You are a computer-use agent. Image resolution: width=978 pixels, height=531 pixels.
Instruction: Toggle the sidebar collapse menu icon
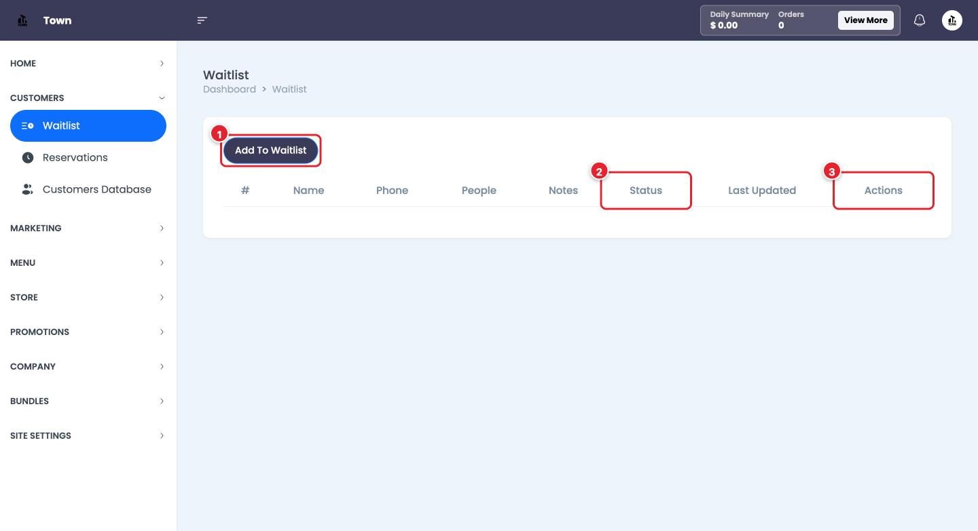click(x=202, y=20)
